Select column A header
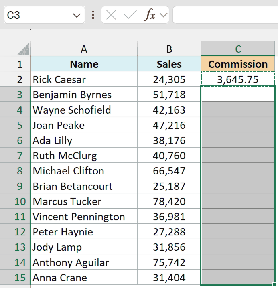Image resolution: width=278 pixels, height=288 pixels. tap(84, 49)
